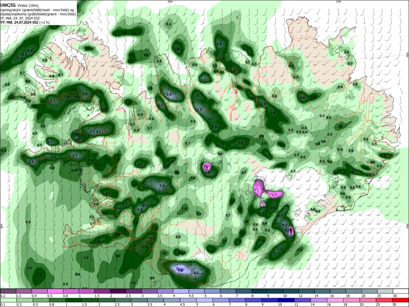This screenshot has width=409, height=307.
Task: Click the bright pink swatch after 0.5 in top legend
Action: pyautogui.click(x=55, y=291)
